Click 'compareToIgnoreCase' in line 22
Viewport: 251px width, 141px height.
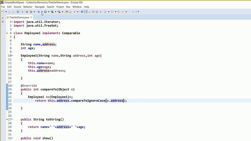[88, 101]
